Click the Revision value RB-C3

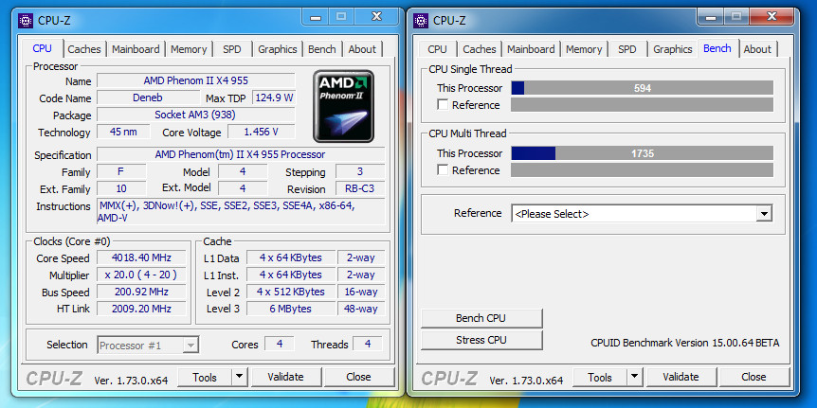[x=360, y=188]
